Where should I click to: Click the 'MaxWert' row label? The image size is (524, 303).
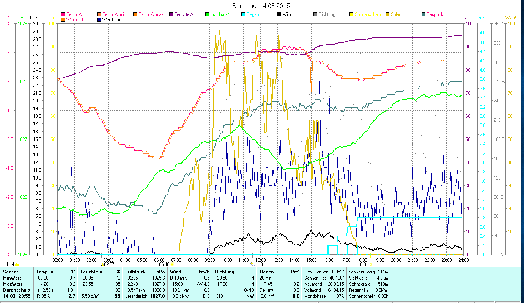click(13, 284)
